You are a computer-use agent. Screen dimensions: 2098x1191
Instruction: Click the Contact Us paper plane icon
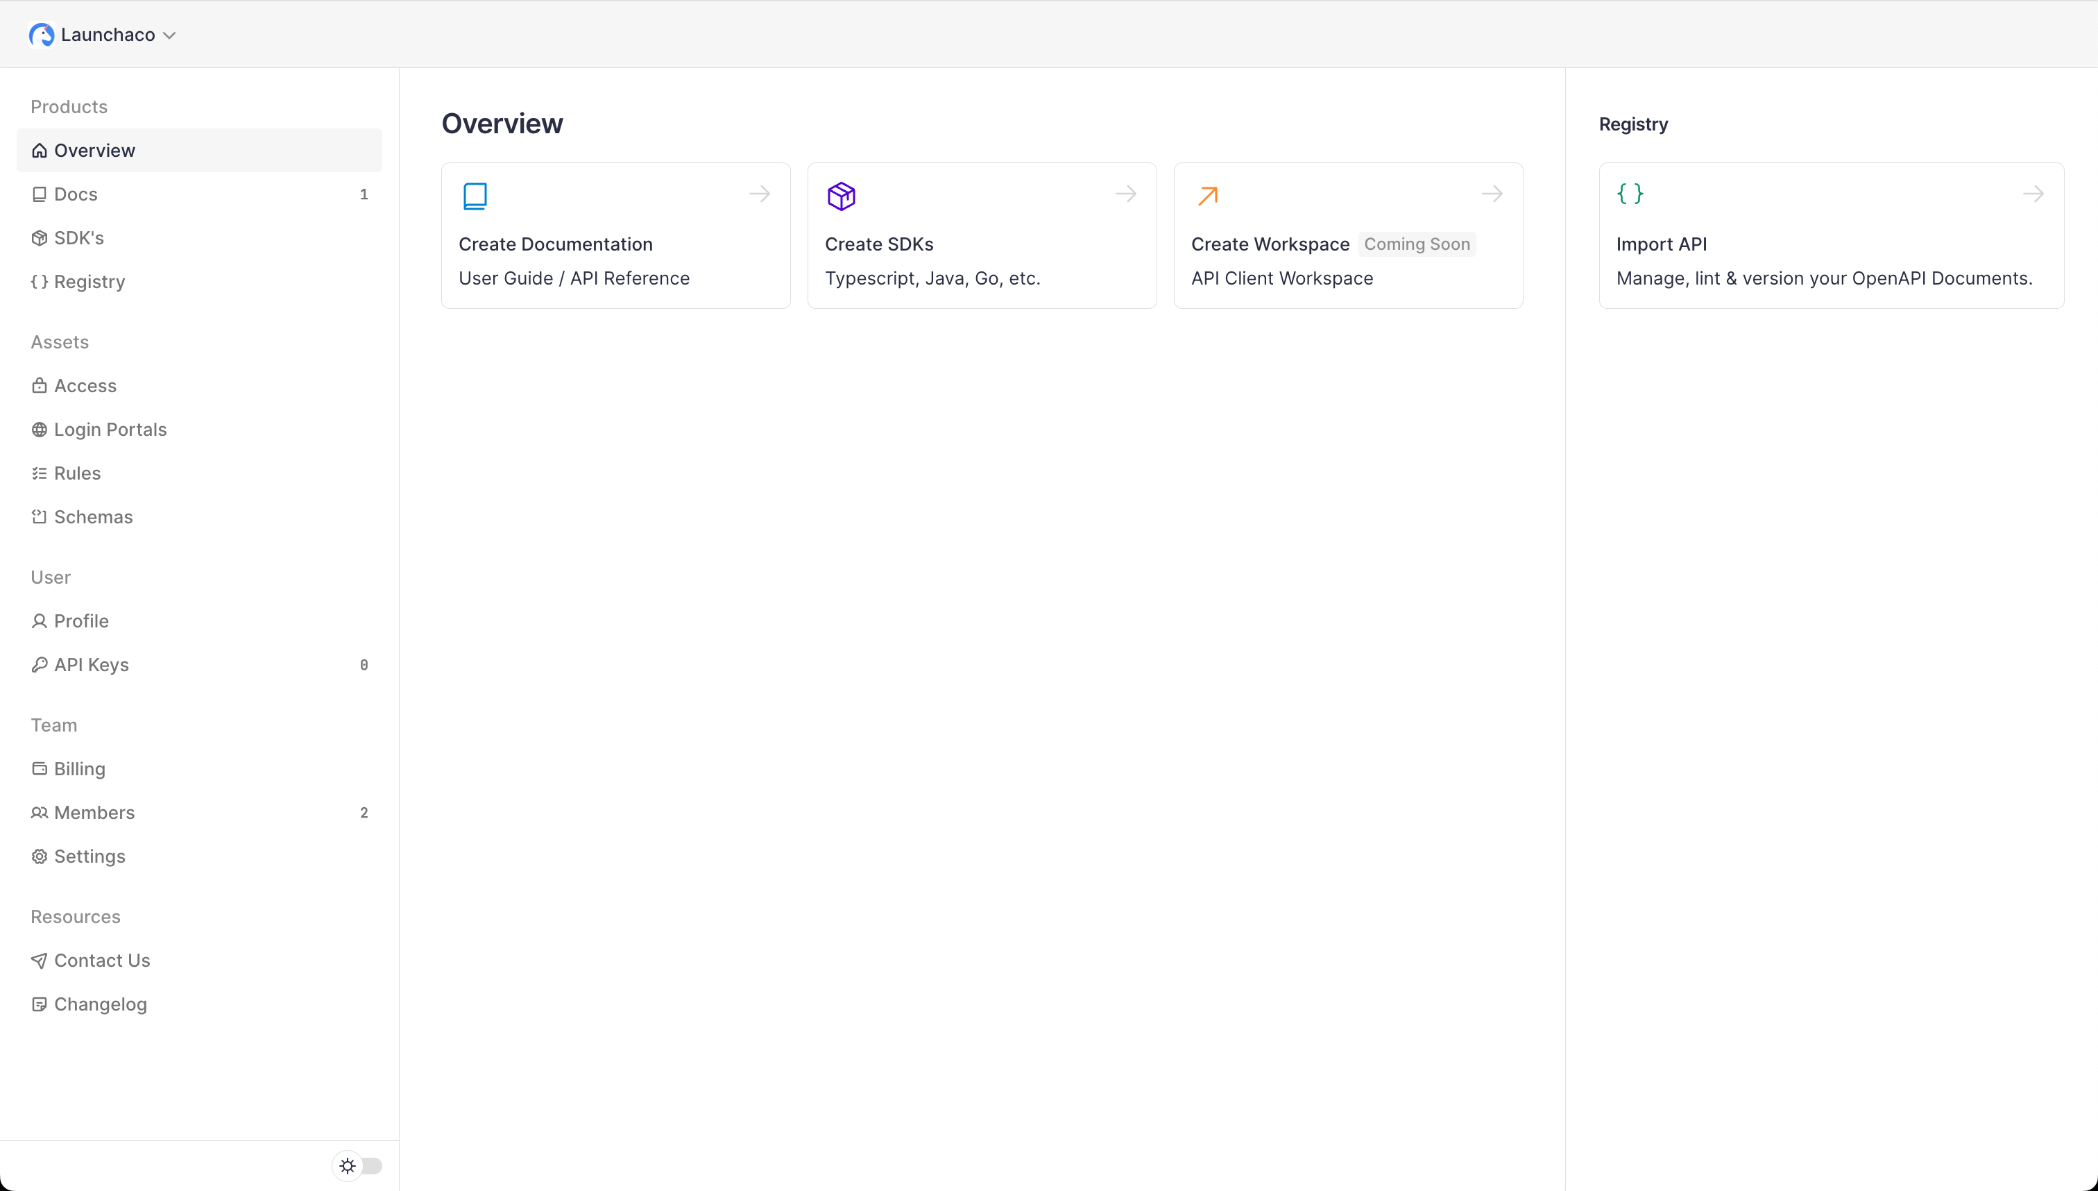[40, 961]
